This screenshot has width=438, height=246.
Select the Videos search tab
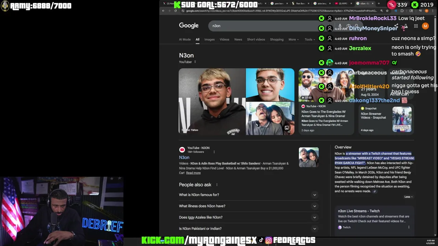[224, 39]
